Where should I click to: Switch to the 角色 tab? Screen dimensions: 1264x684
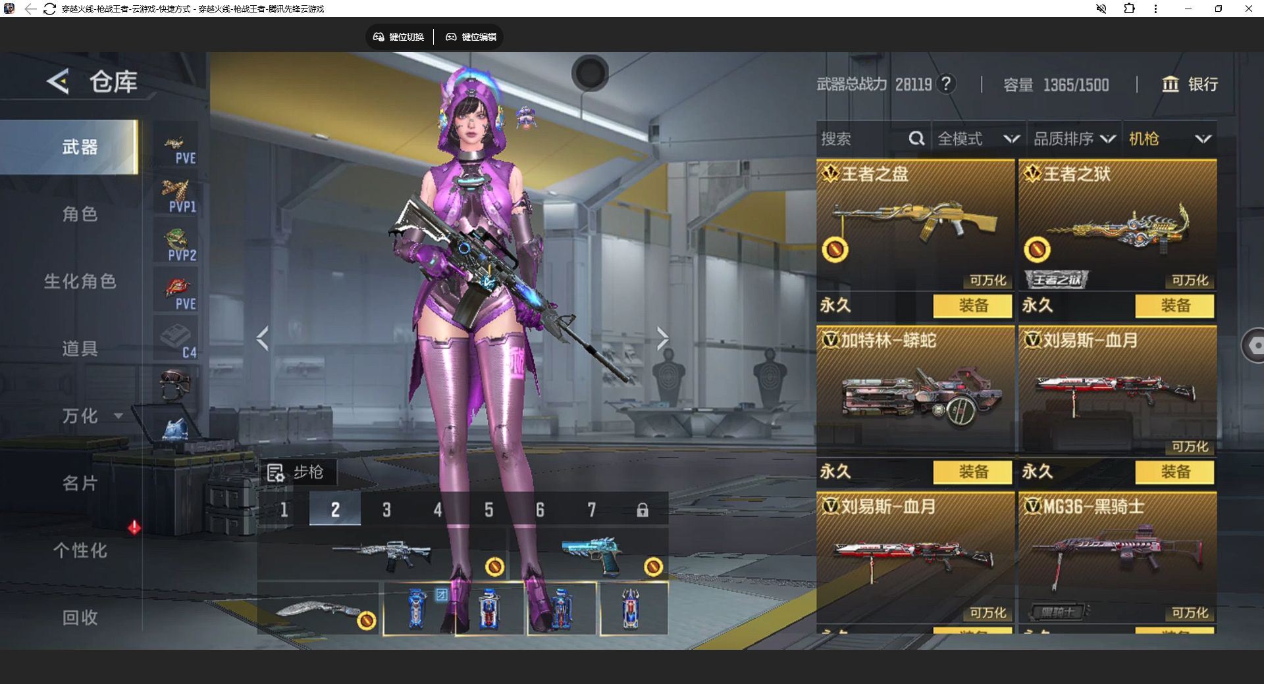[80, 214]
